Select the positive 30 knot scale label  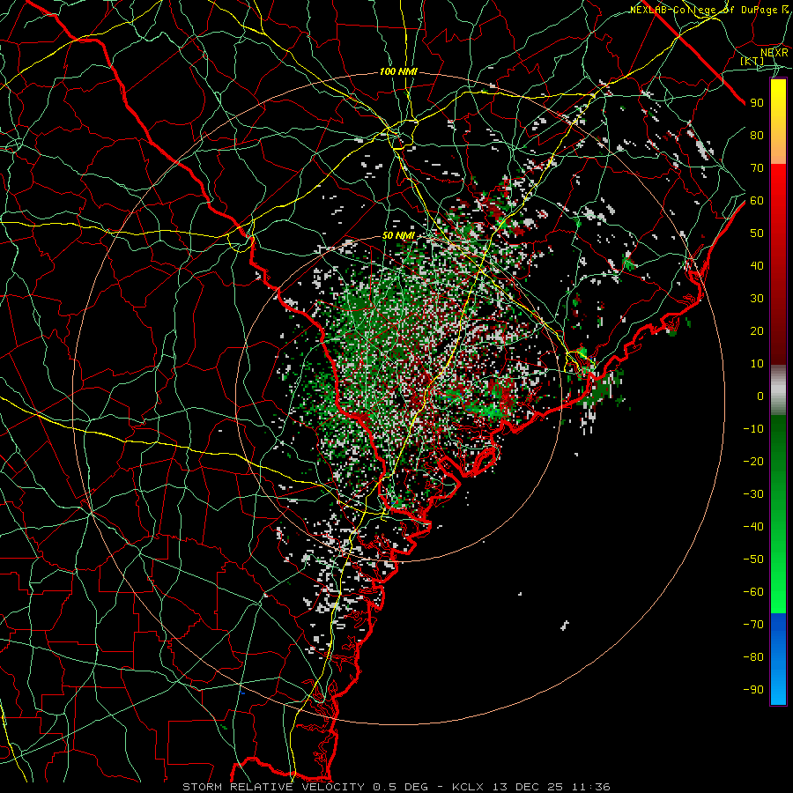757,299
